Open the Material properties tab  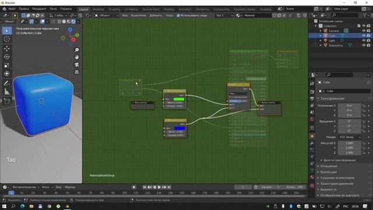pos(312,177)
